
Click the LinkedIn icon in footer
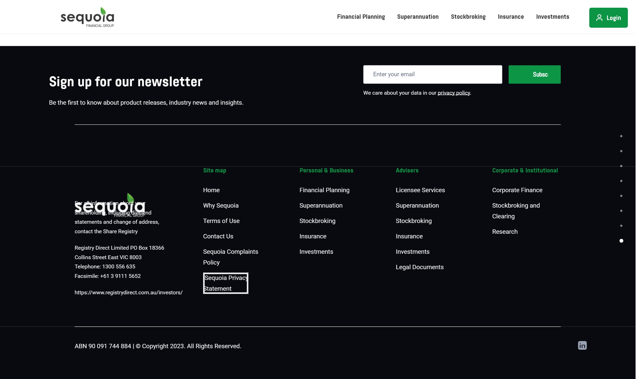pos(582,345)
